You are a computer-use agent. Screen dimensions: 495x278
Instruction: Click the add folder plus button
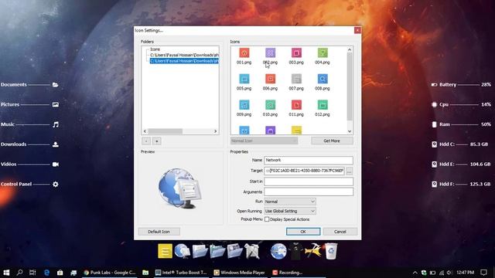click(156, 141)
